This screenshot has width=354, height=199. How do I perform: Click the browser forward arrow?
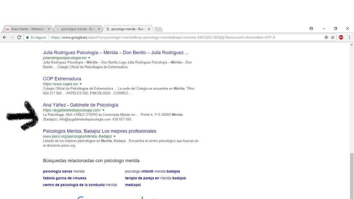coord(12,37)
